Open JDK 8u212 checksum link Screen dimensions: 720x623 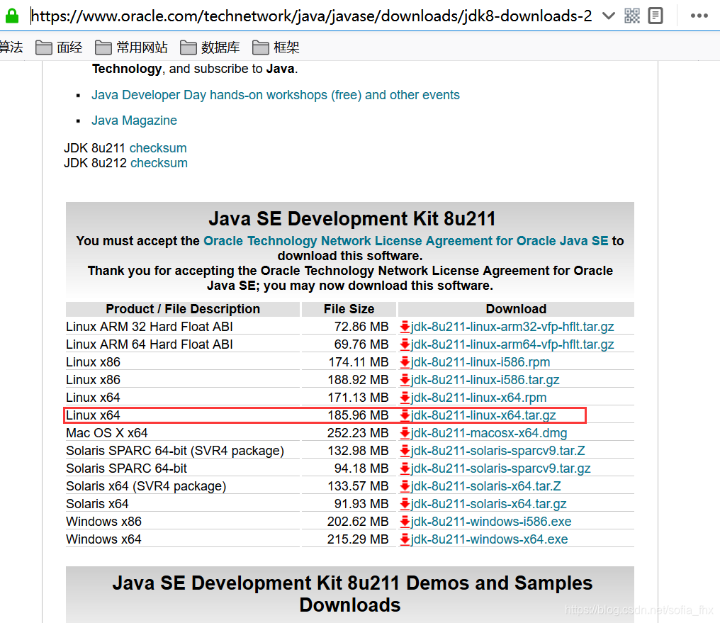(x=159, y=163)
